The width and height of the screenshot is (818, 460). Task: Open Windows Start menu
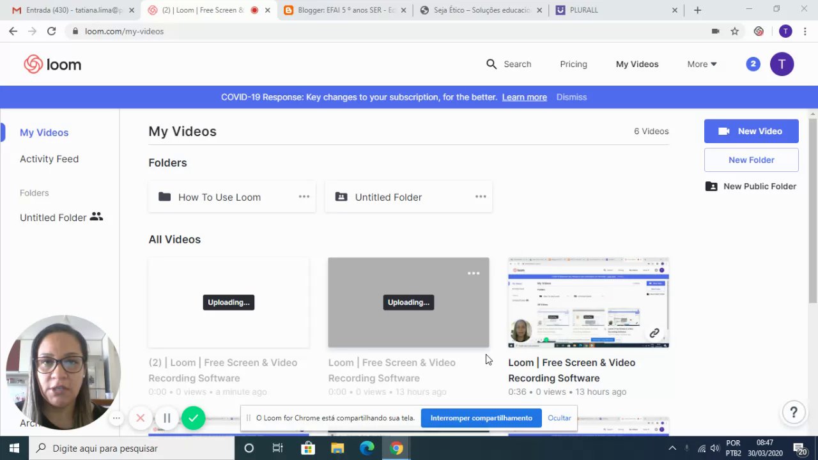point(14,448)
